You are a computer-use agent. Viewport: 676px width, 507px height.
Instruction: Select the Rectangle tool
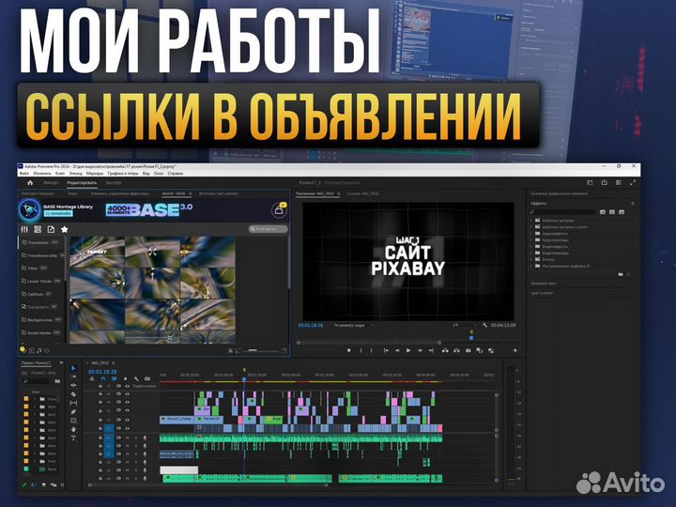tap(73, 421)
